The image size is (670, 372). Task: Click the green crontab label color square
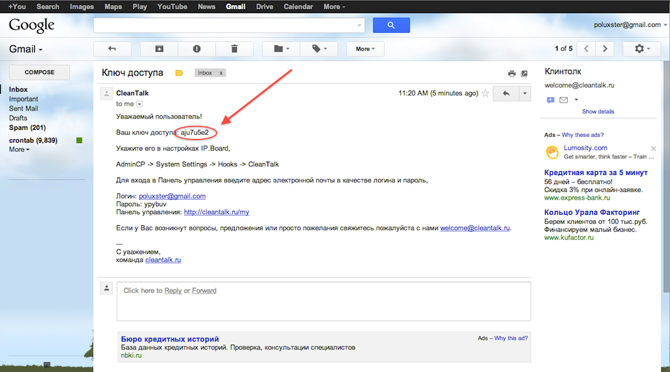pos(79,140)
